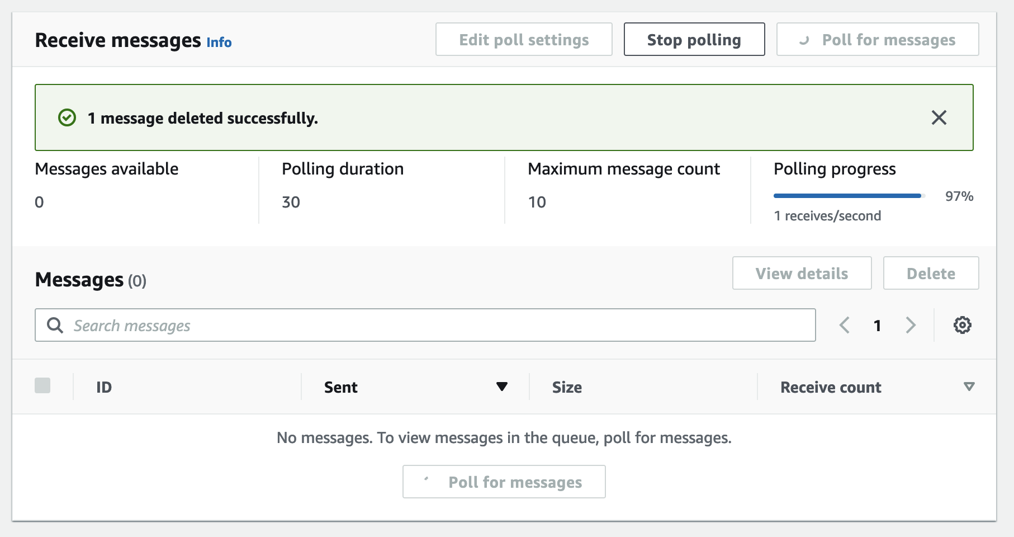Click the polling progress bar
This screenshot has height=537, width=1014.
click(849, 196)
